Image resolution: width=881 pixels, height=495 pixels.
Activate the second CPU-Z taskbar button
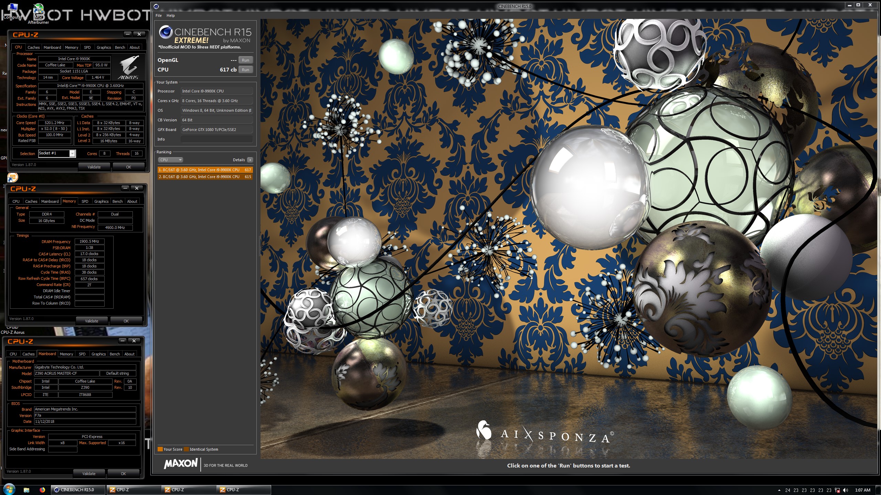189,490
